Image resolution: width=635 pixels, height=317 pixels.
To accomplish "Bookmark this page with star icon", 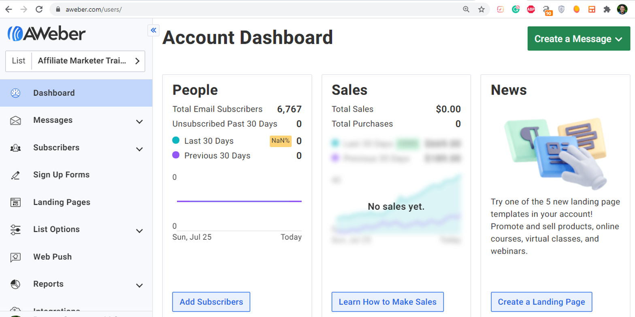I will pyautogui.click(x=481, y=9).
